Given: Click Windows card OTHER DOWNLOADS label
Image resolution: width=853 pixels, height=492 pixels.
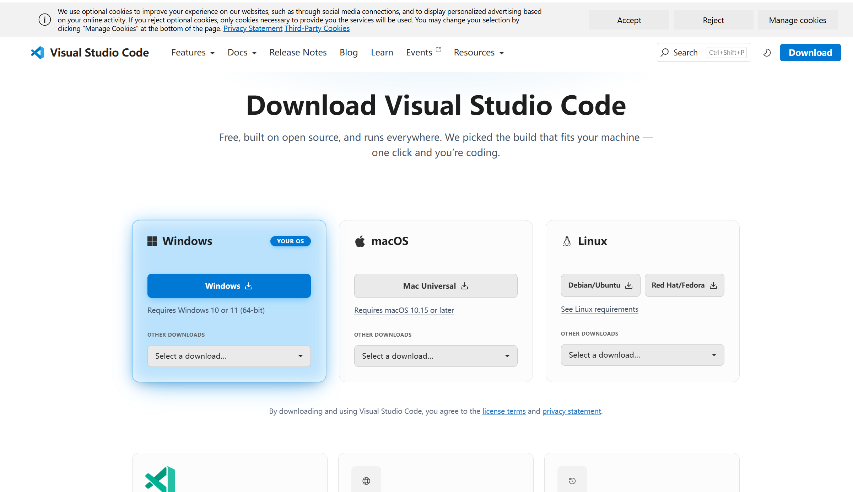Looking at the screenshot, I should [176, 335].
